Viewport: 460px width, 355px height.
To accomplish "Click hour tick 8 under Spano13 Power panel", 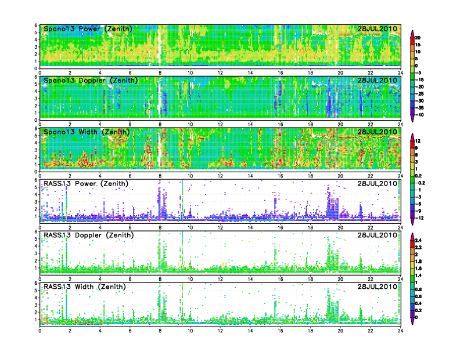I will 160,73.
